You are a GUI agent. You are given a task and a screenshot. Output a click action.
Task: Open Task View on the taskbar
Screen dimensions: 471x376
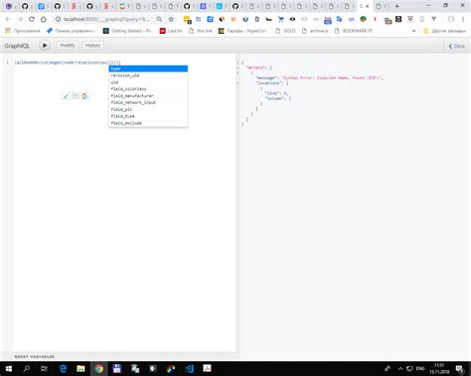(x=44, y=368)
